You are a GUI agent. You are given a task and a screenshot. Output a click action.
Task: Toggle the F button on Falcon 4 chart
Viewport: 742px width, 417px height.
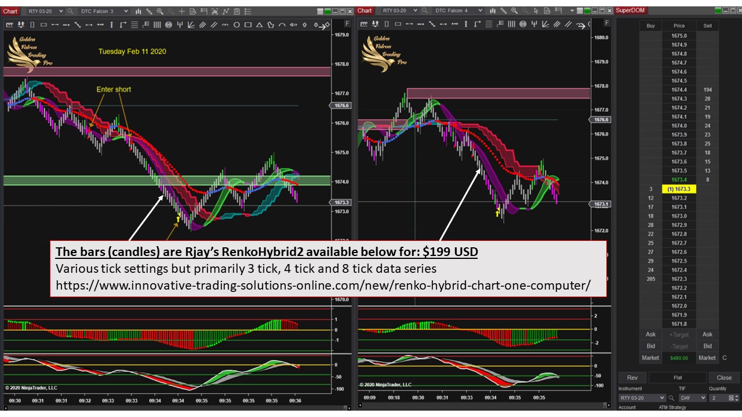click(x=607, y=23)
